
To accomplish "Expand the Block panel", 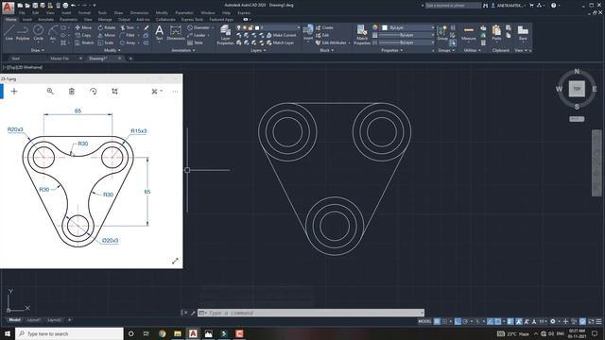I will (x=327, y=50).
